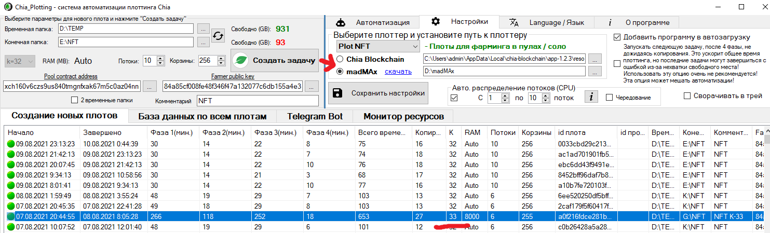Open the Монитор ресурсов tab
Image resolution: width=770 pixels, height=233 pixels.
403,116
